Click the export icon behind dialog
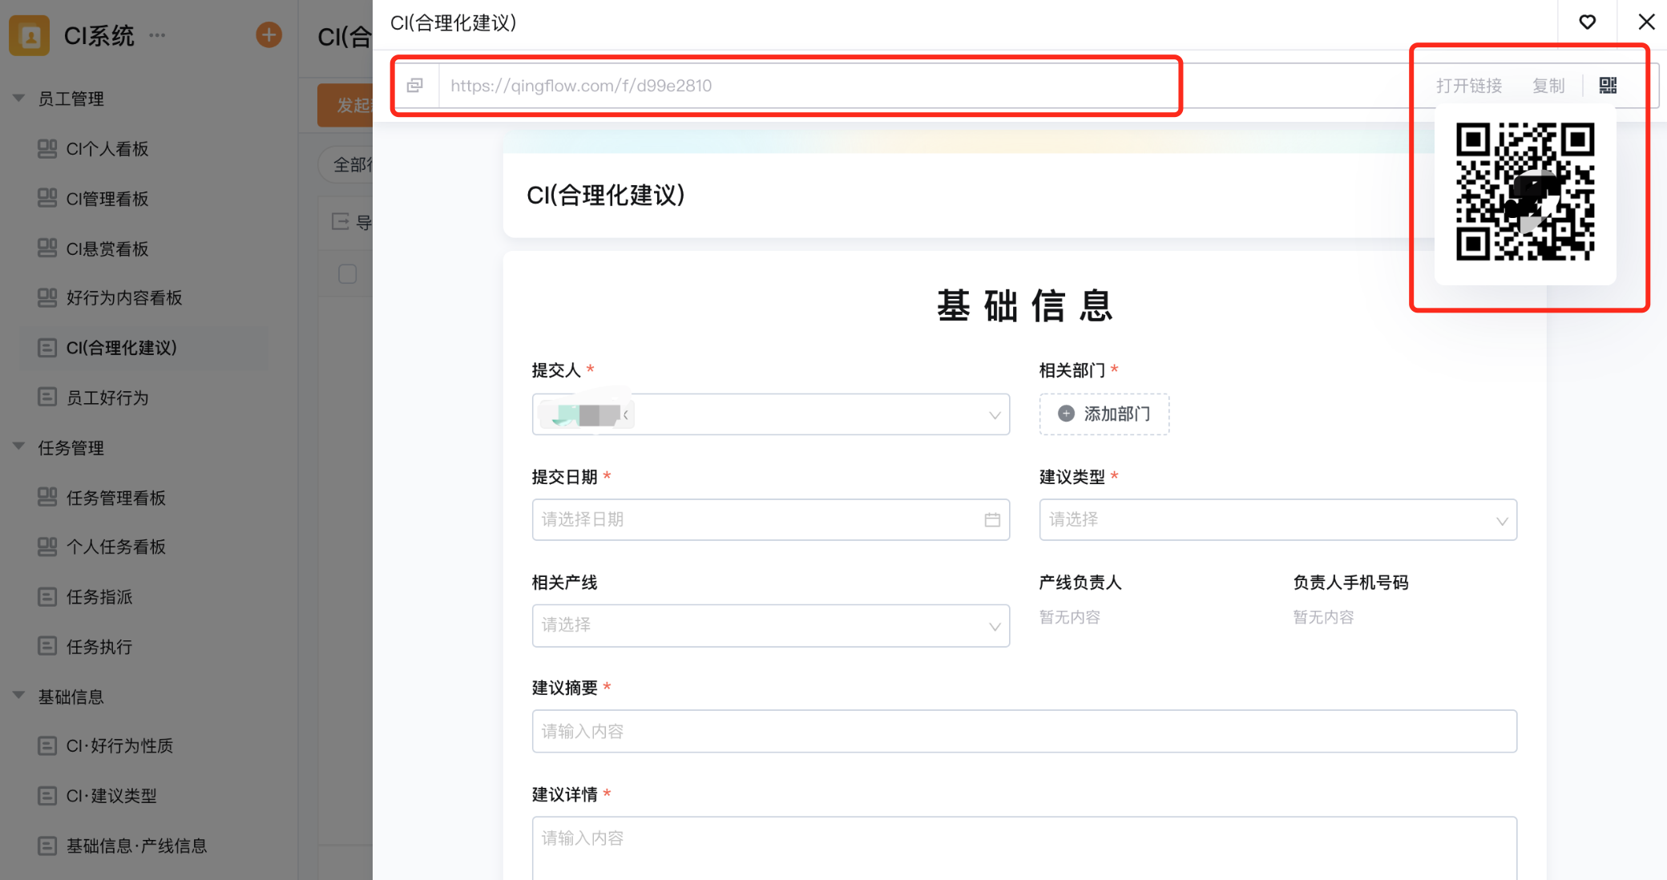Viewport: 1667px width, 880px height. 341,221
